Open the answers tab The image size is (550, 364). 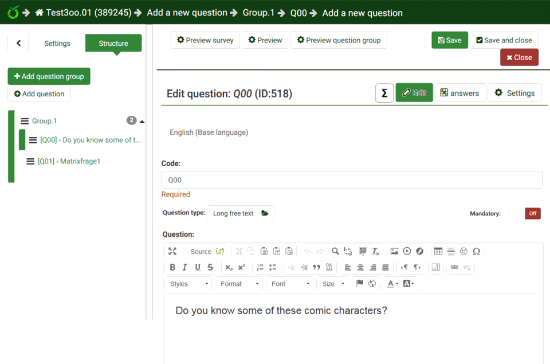click(x=460, y=93)
